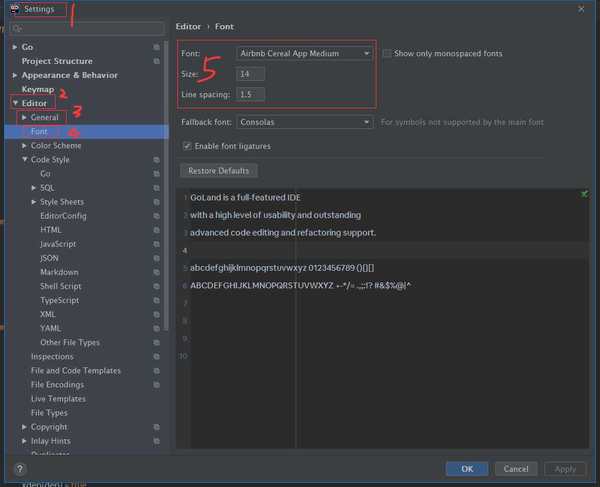600x487 pixels.
Task: Click the project-level icon beside Code Style
Action: [x=156, y=160]
